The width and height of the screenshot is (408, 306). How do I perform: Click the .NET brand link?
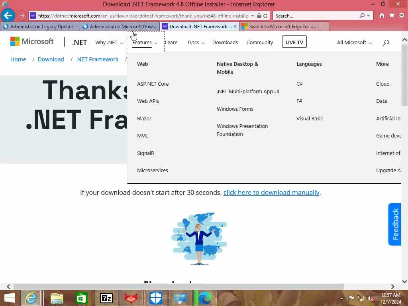(79, 42)
